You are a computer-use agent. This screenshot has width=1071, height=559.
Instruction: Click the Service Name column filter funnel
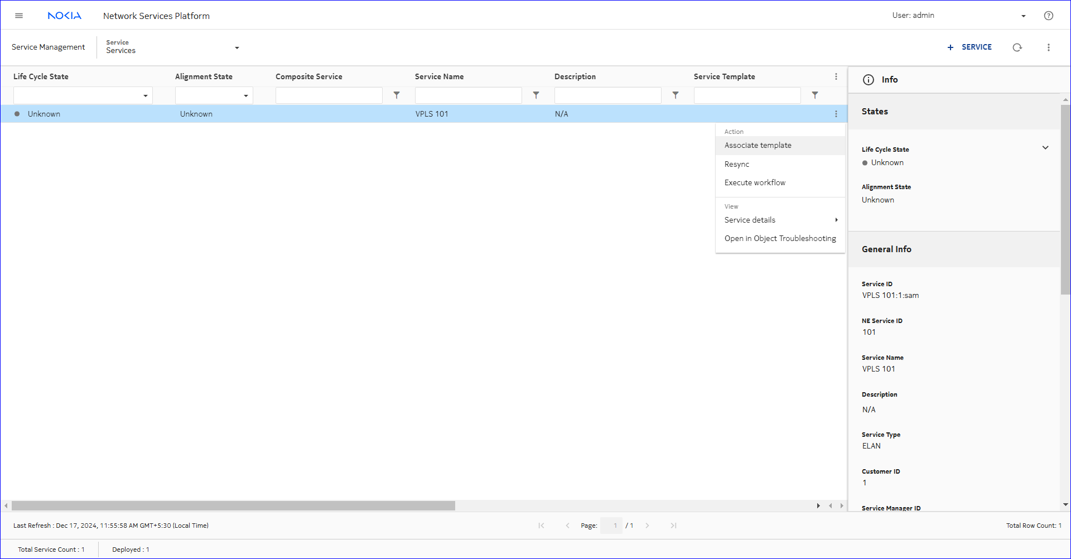point(536,95)
